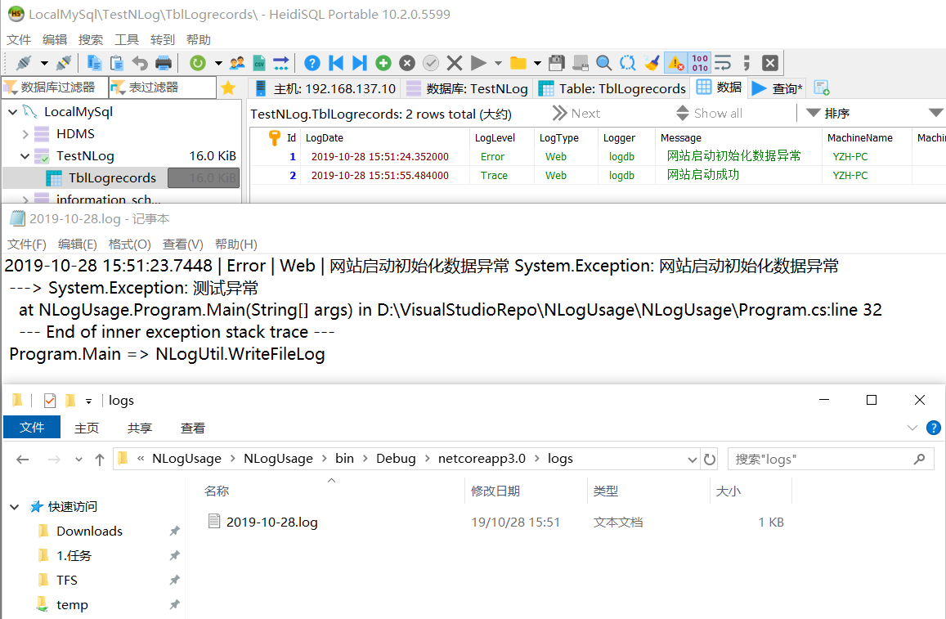The width and height of the screenshot is (946, 619).
Task: Toggle the word wrap toolbar button
Action: (723, 63)
